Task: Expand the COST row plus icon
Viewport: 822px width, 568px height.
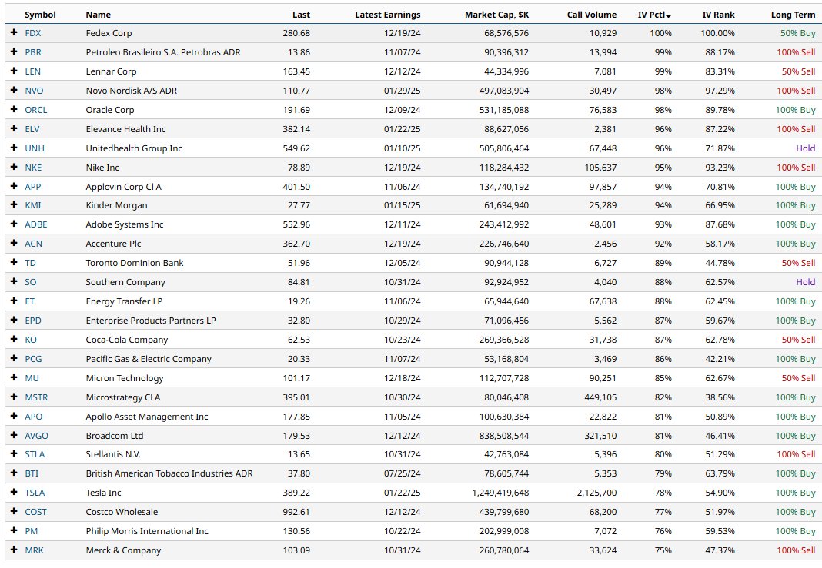Action: coord(14,511)
